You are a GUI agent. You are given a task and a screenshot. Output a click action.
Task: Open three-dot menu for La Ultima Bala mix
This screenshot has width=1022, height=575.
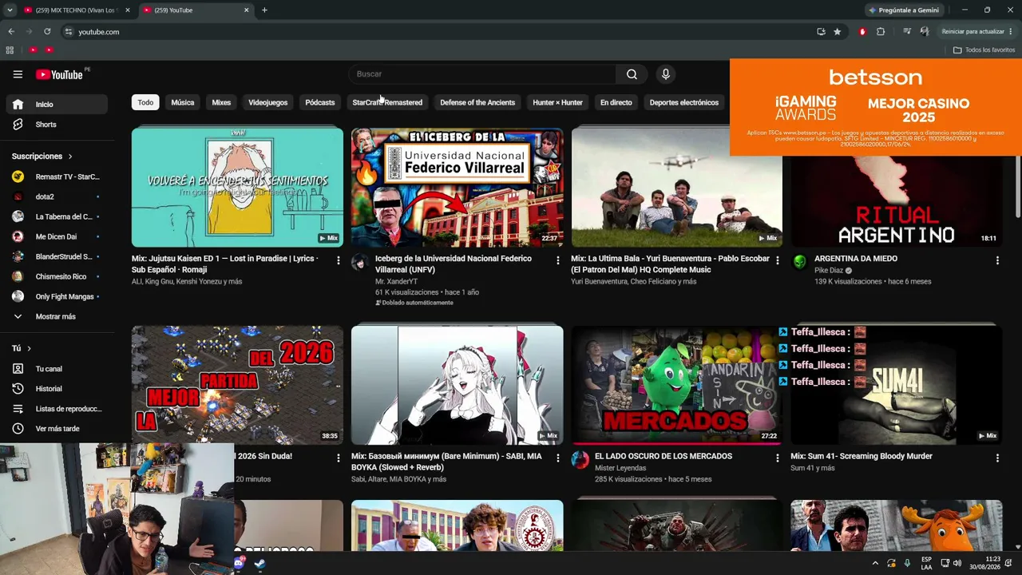click(778, 260)
